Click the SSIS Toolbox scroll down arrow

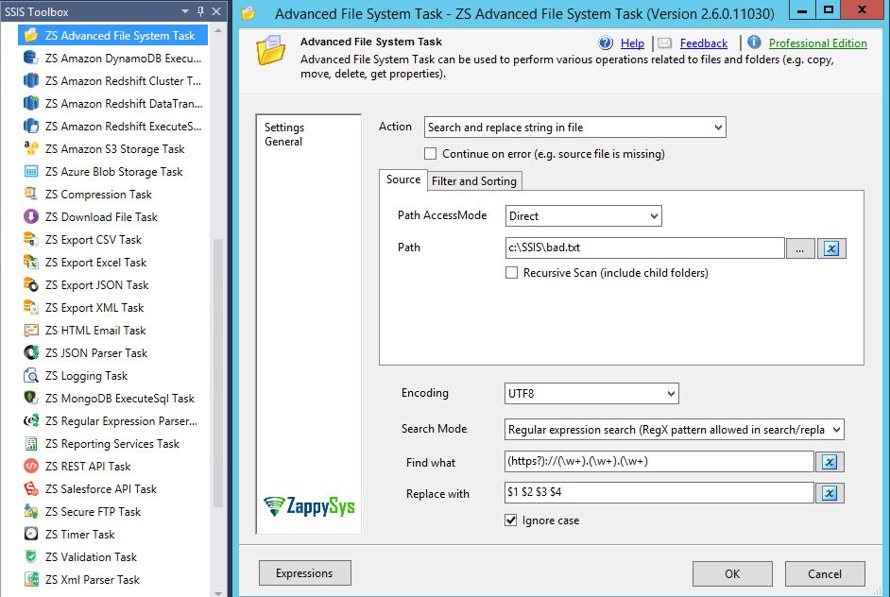(x=218, y=592)
